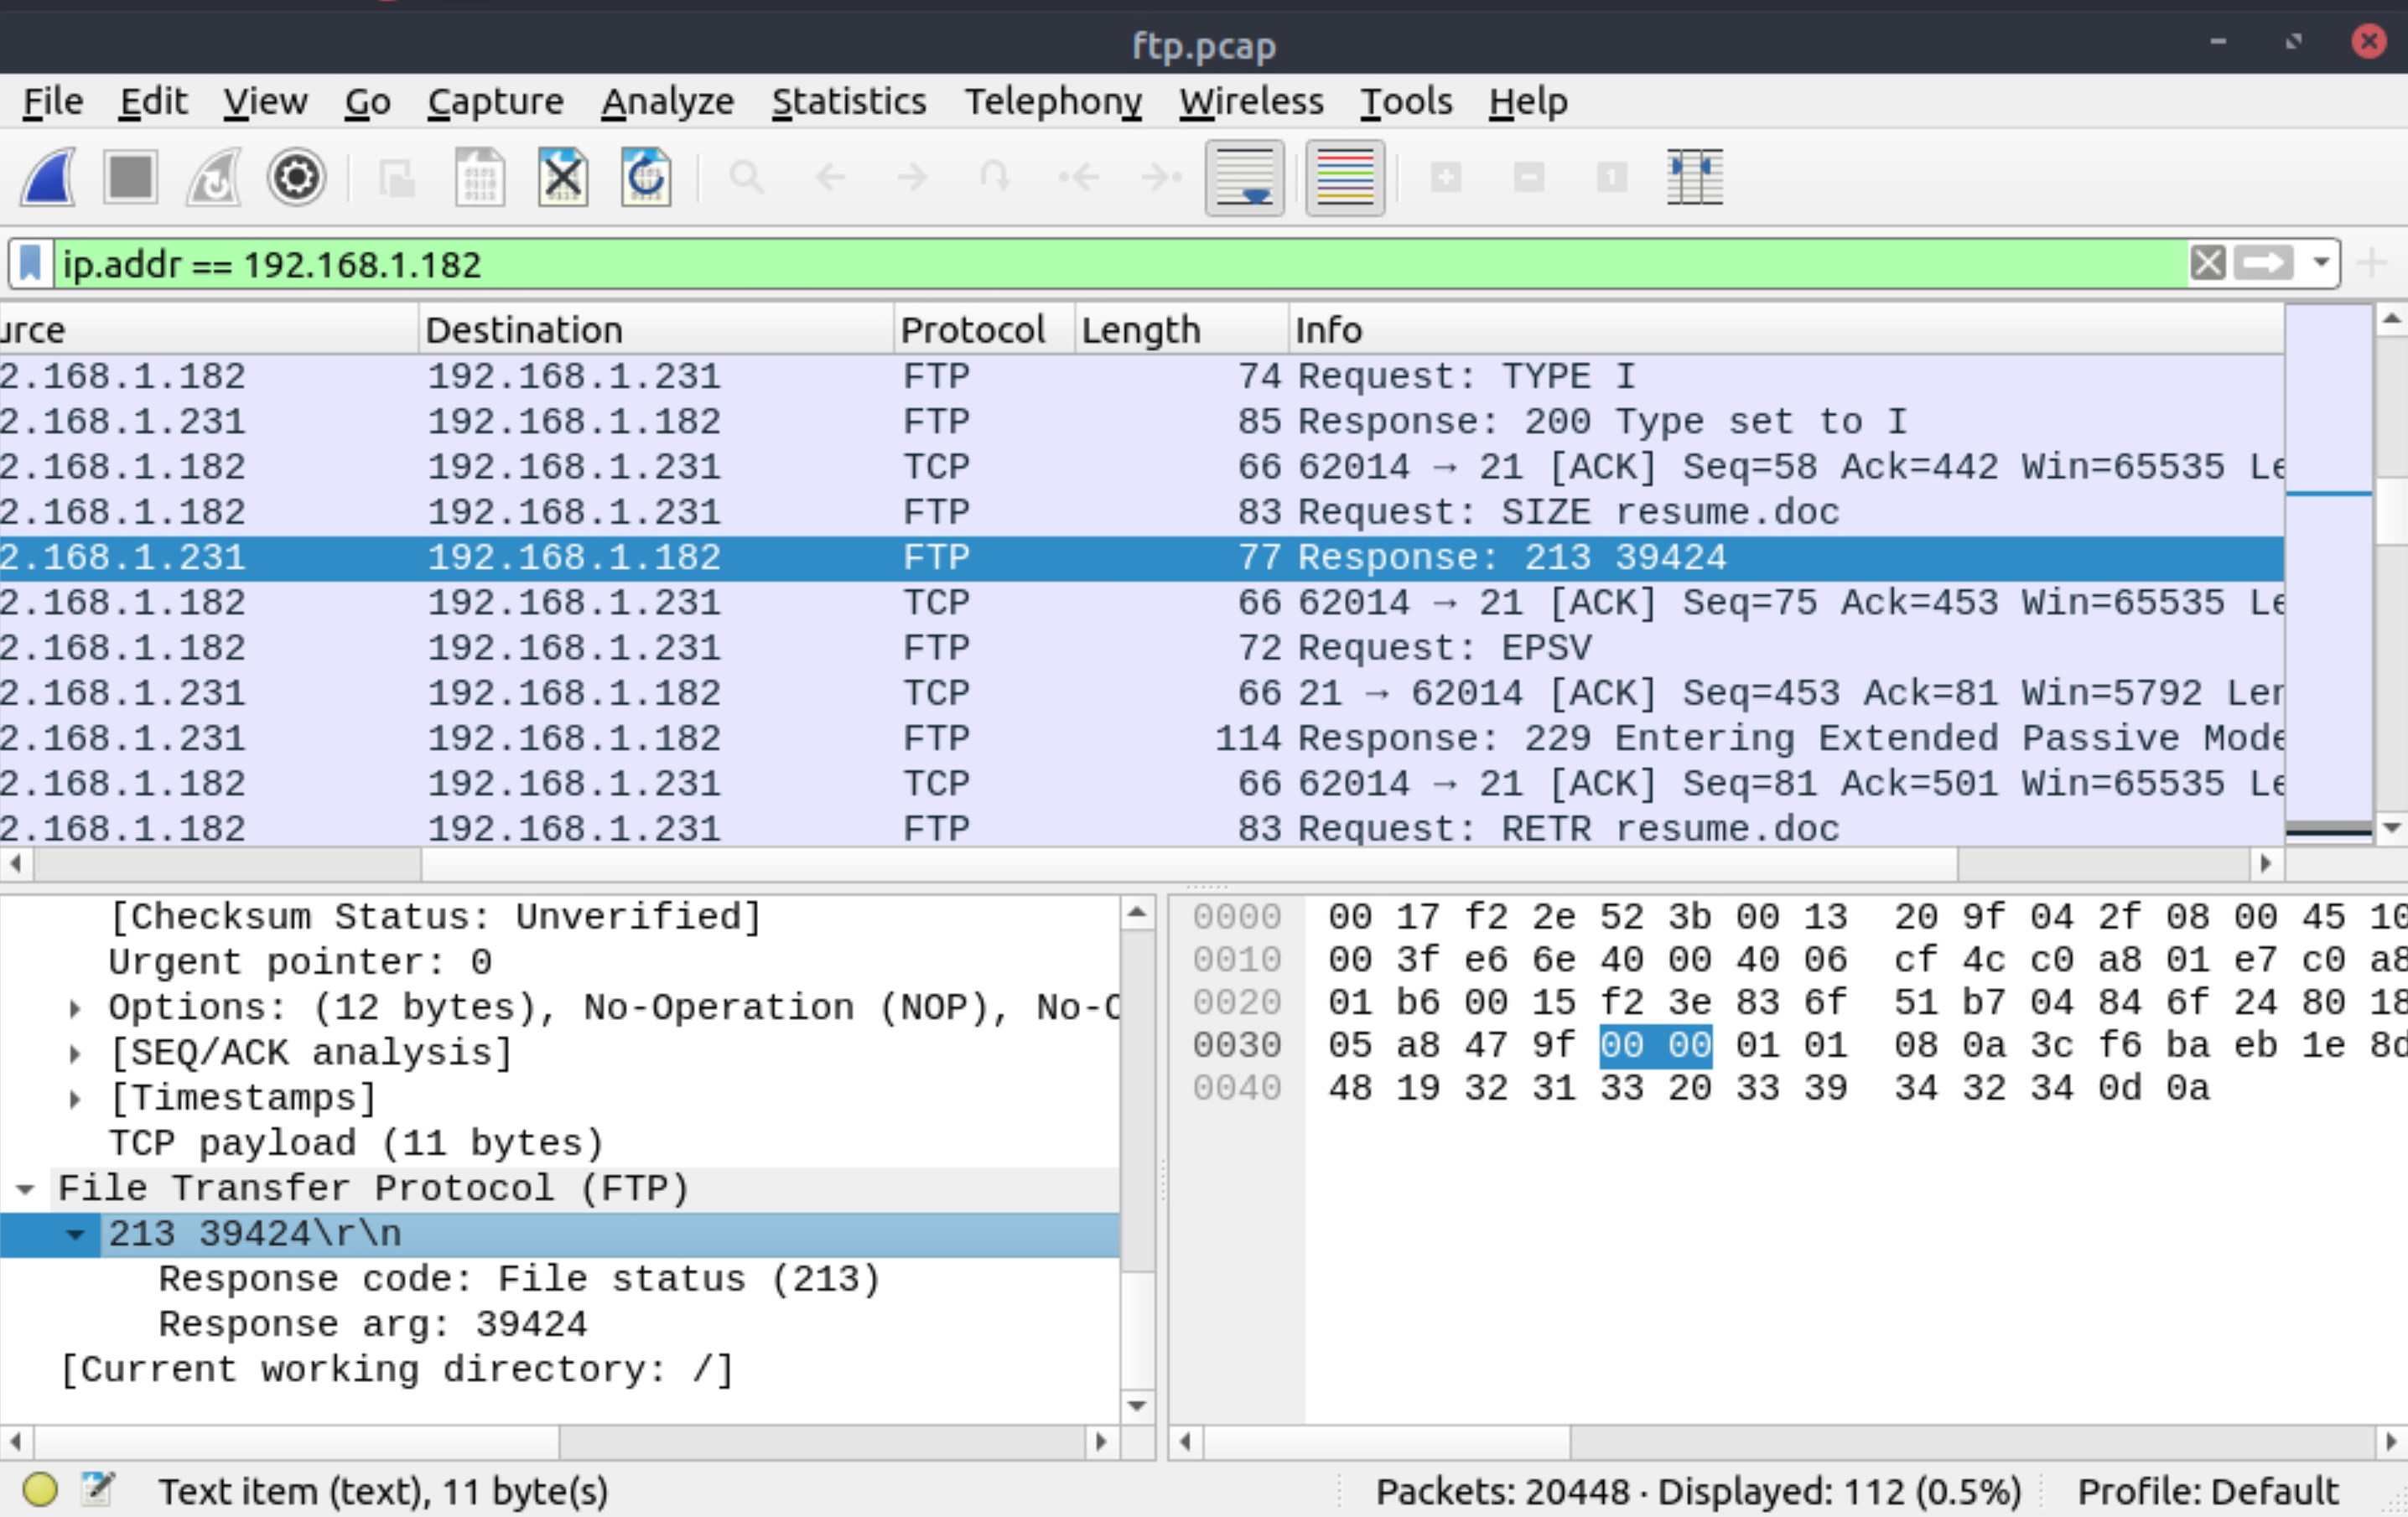2408x1517 pixels.
Task: Start capturing packets with the shark fin icon
Action: (48, 178)
